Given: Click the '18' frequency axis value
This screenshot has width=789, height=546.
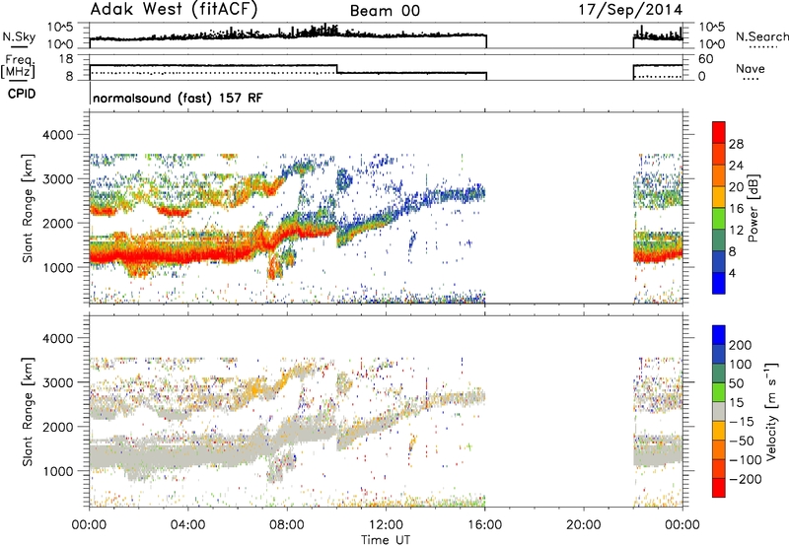Looking at the screenshot, I should point(65,59).
